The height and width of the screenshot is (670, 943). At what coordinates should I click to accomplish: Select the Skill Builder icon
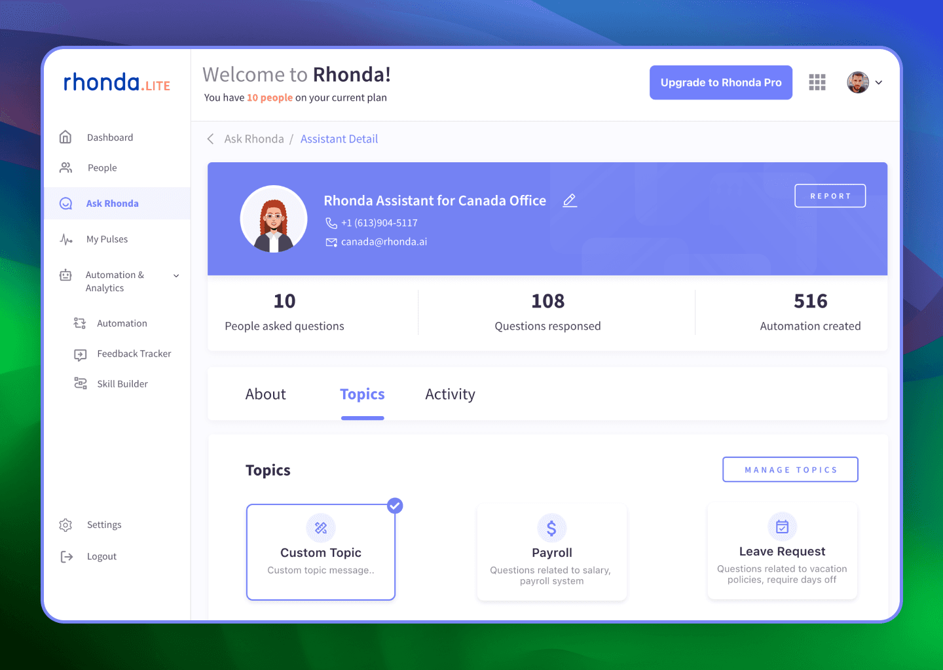tap(79, 383)
